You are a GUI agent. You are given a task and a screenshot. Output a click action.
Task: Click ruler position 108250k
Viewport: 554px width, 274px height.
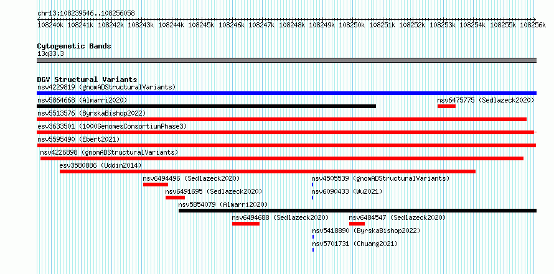pyautogui.click(x=352, y=25)
